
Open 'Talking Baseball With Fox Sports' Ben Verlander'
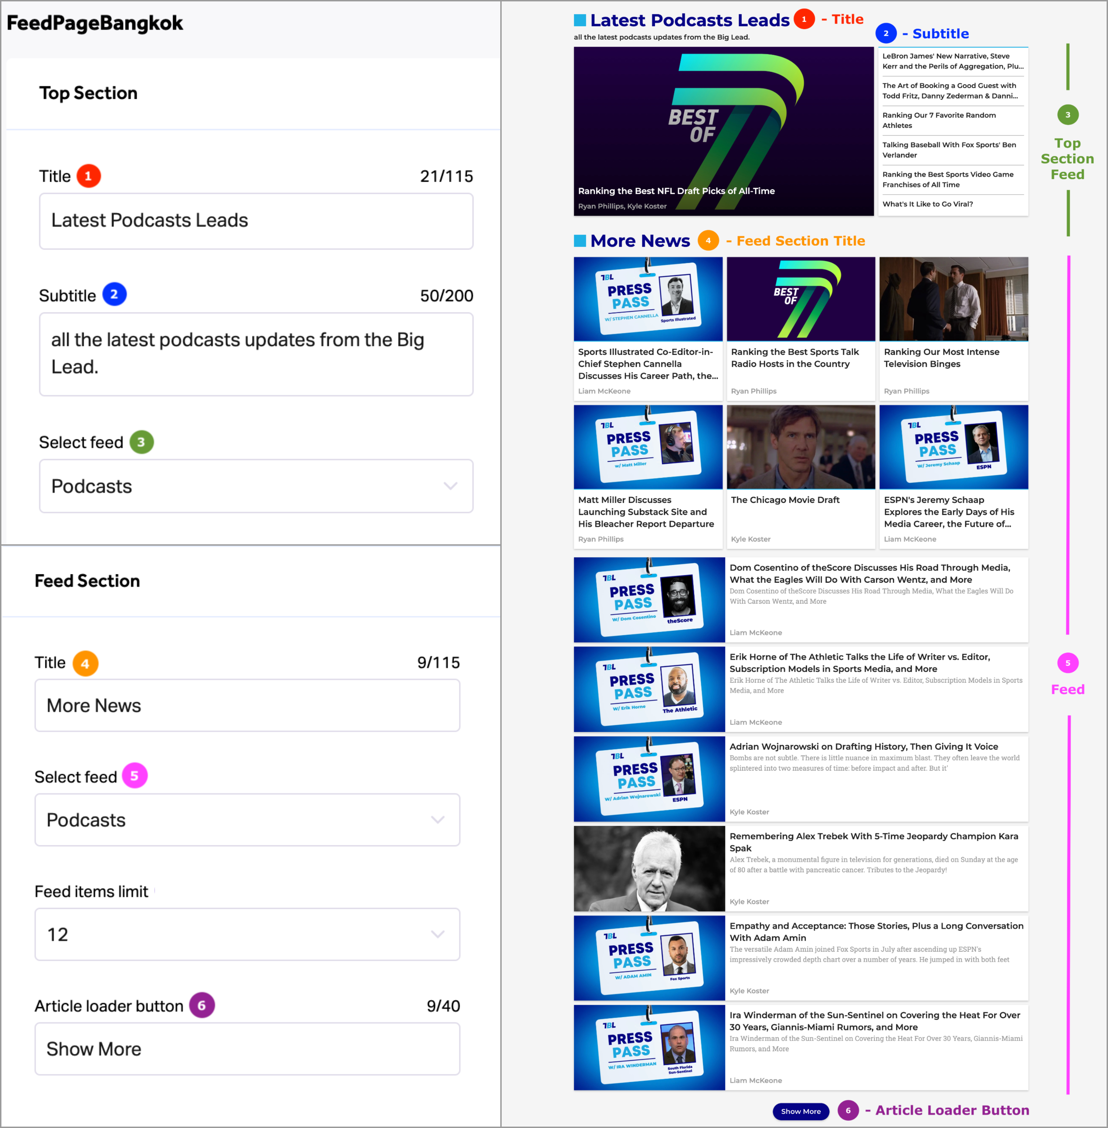click(x=949, y=150)
